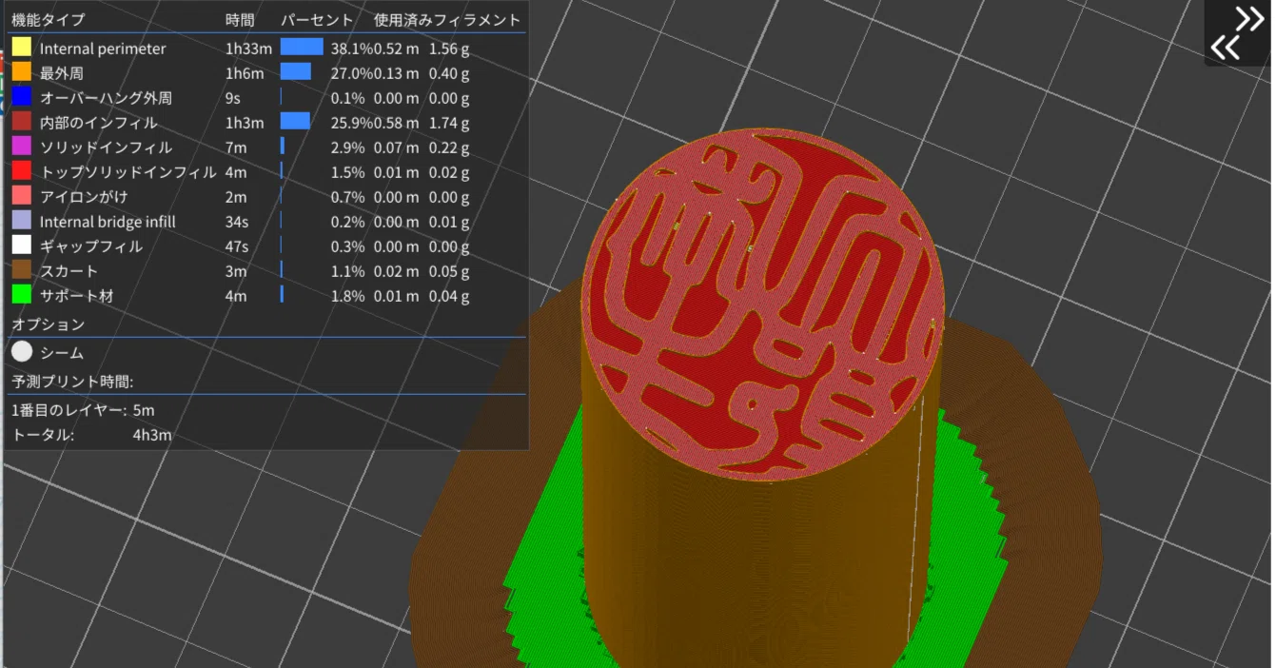This screenshot has height=668, width=1276.
Task: Toggle ギャップフィル feature visibility
Action: (x=266, y=246)
